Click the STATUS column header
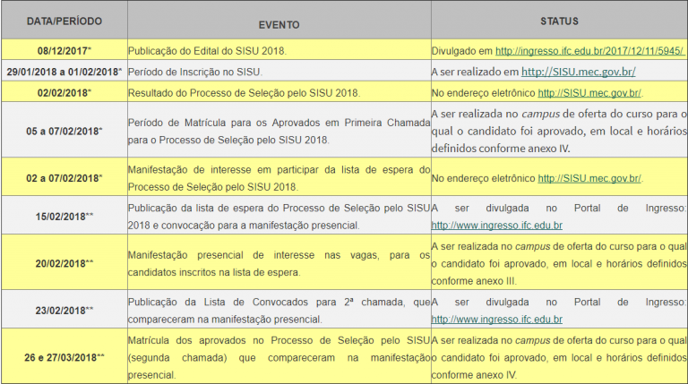Screen dimensions: 688x384 (559, 21)
